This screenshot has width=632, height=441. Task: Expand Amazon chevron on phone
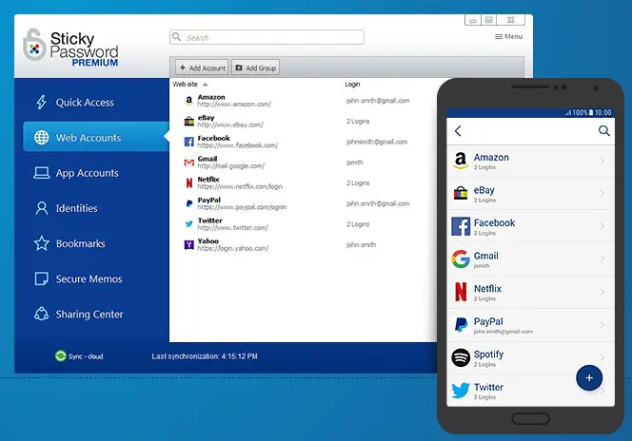[602, 161]
